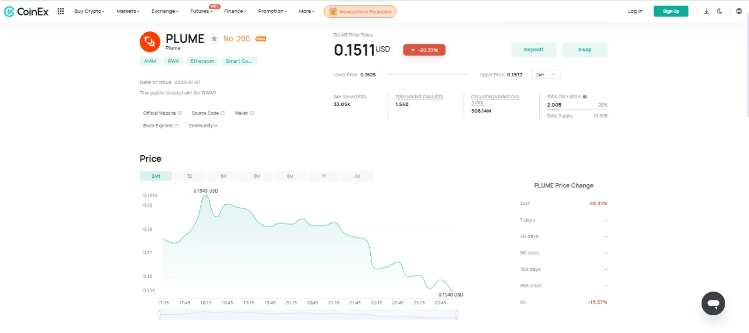Click the download app icon
The width and height of the screenshot is (749, 333).
coord(706,11)
